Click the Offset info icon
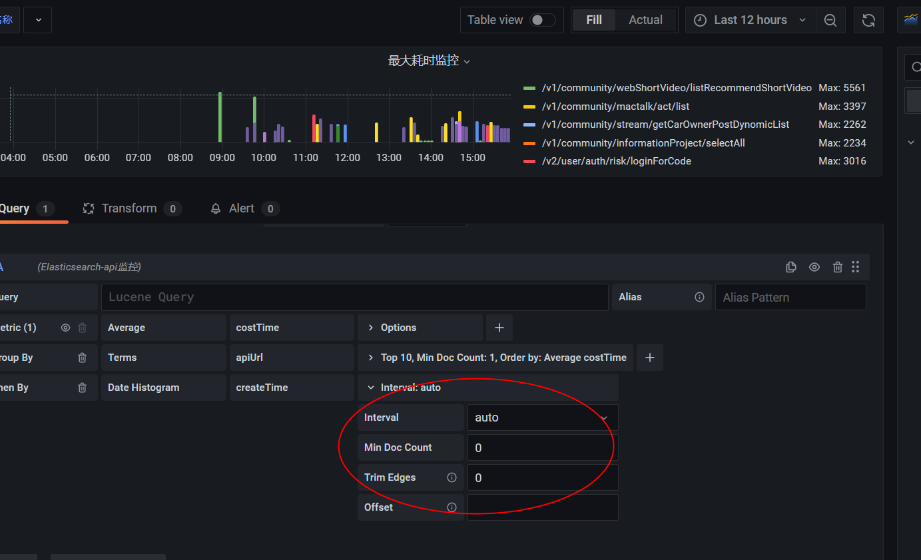The height and width of the screenshot is (560, 921). click(452, 507)
